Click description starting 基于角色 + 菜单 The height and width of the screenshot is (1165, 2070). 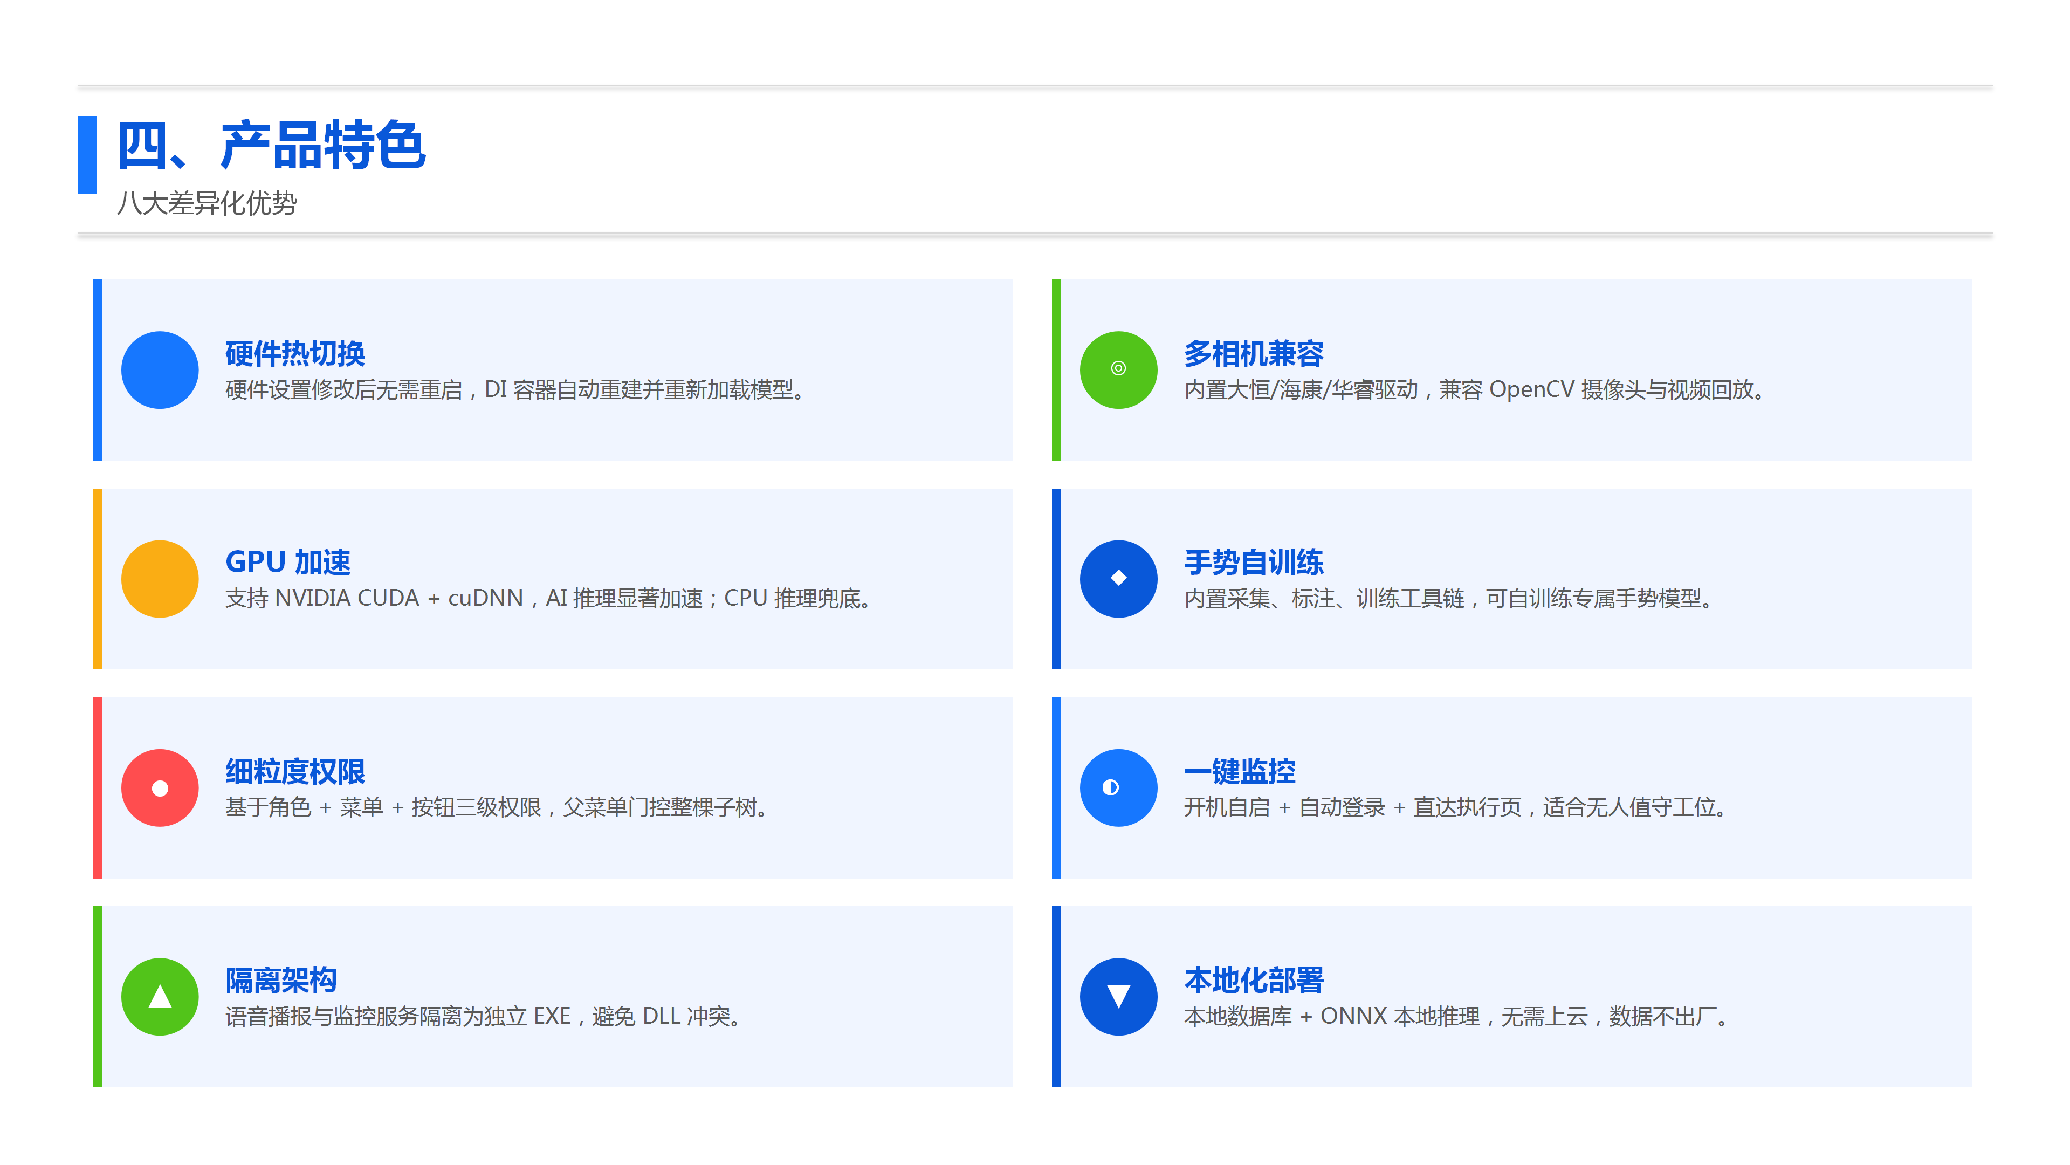pyautogui.click(x=497, y=807)
